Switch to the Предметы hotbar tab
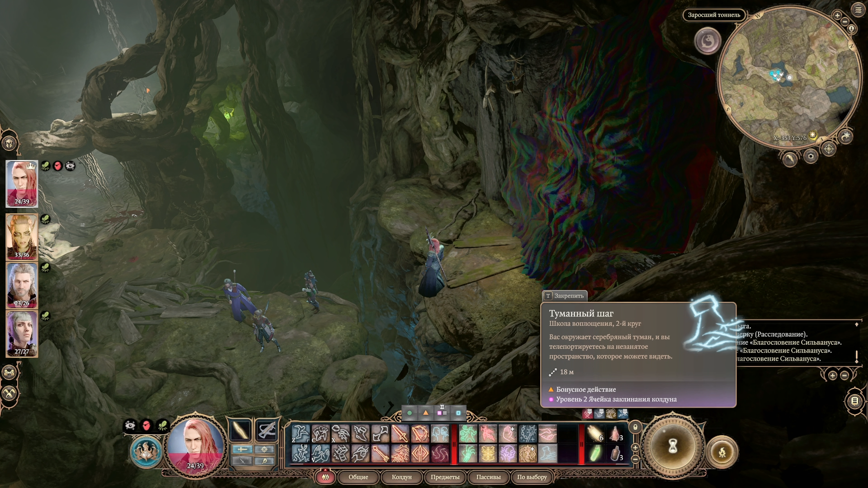 (445, 477)
